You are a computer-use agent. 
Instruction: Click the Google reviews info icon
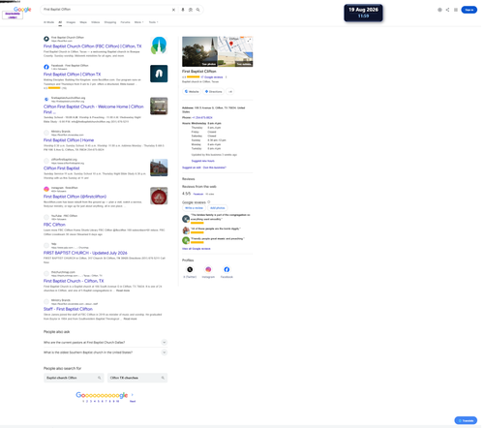pos(209,202)
